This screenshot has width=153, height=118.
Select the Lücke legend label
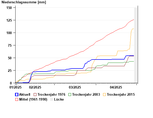pos(59,100)
